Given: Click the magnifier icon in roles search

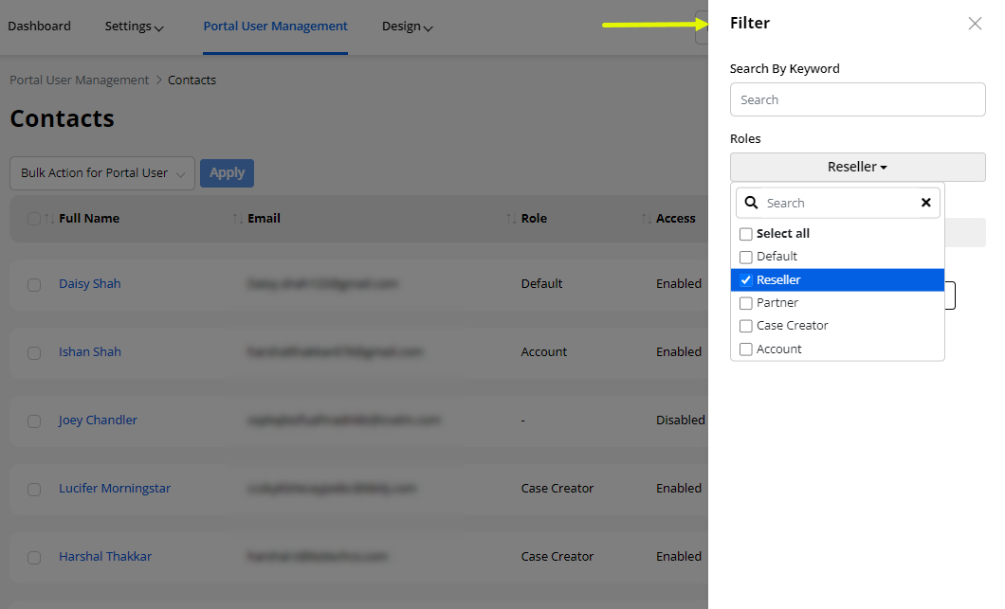Looking at the screenshot, I should tap(752, 203).
